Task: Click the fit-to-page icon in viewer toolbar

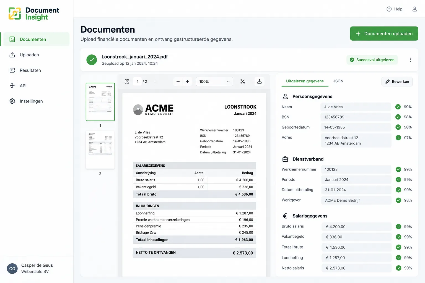Action: click(127, 82)
